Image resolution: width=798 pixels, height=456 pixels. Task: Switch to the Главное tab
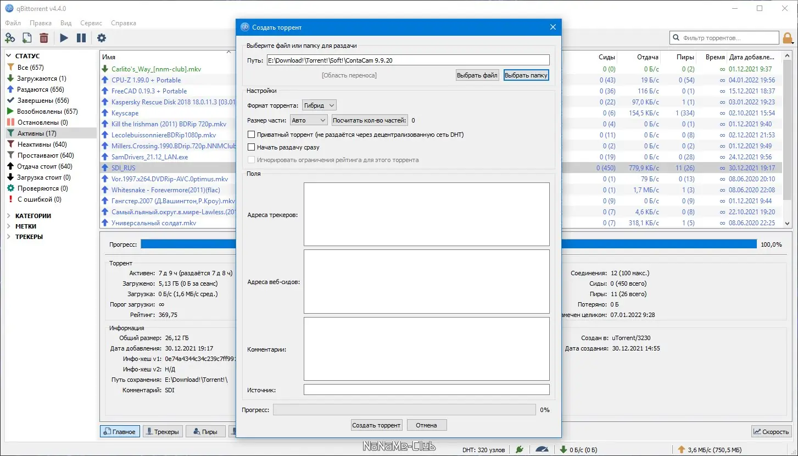[120, 432]
